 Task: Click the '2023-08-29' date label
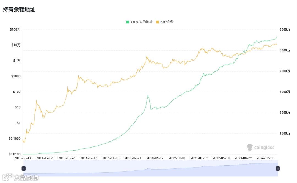pyautogui.click(x=243, y=158)
